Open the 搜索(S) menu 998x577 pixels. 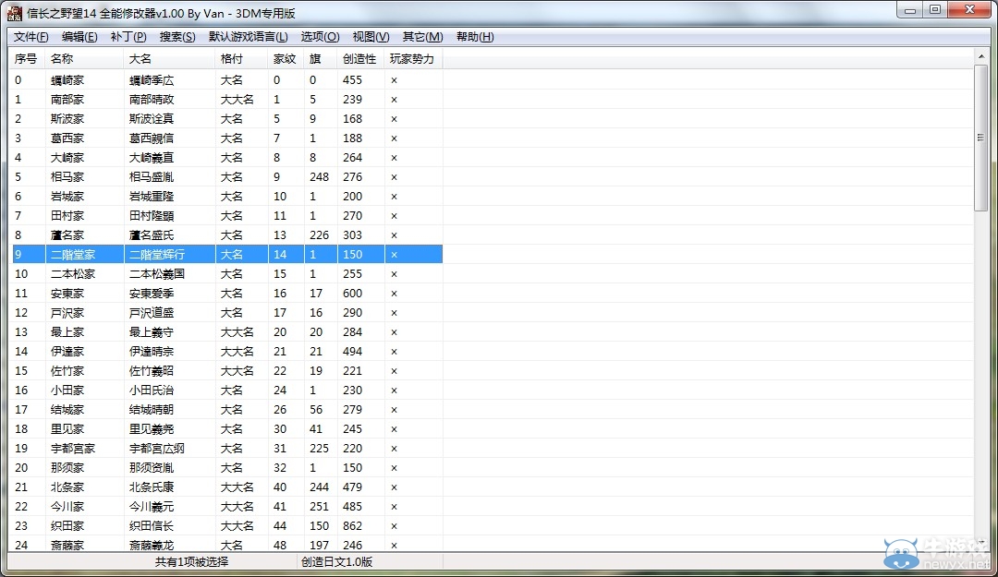pyautogui.click(x=177, y=37)
